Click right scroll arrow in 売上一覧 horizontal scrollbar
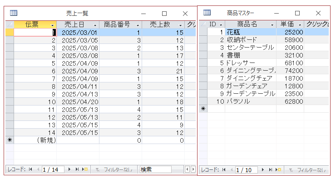Screen dimensions: 336x178 193,169
